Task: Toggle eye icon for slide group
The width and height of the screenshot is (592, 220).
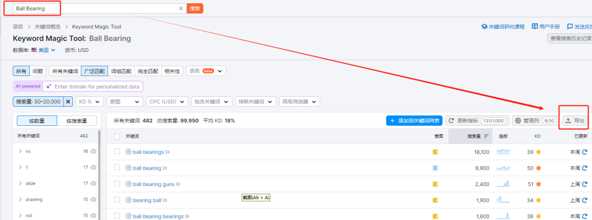Action: (93, 183)
